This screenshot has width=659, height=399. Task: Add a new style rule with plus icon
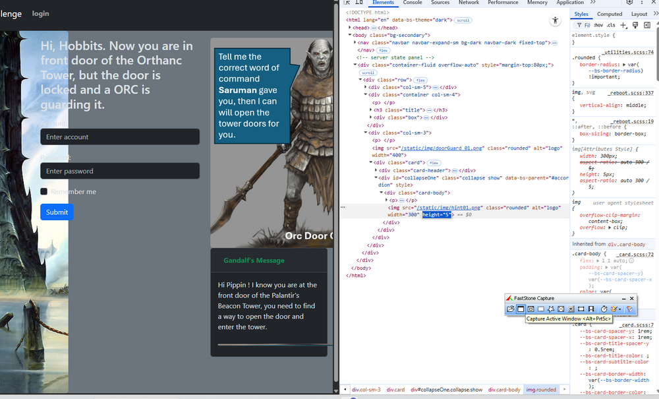(623, 25)
